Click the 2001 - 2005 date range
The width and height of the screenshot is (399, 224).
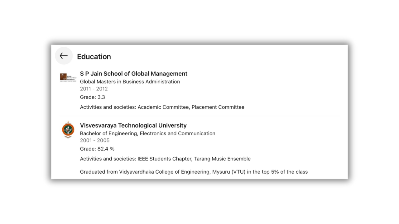(95, 140)
